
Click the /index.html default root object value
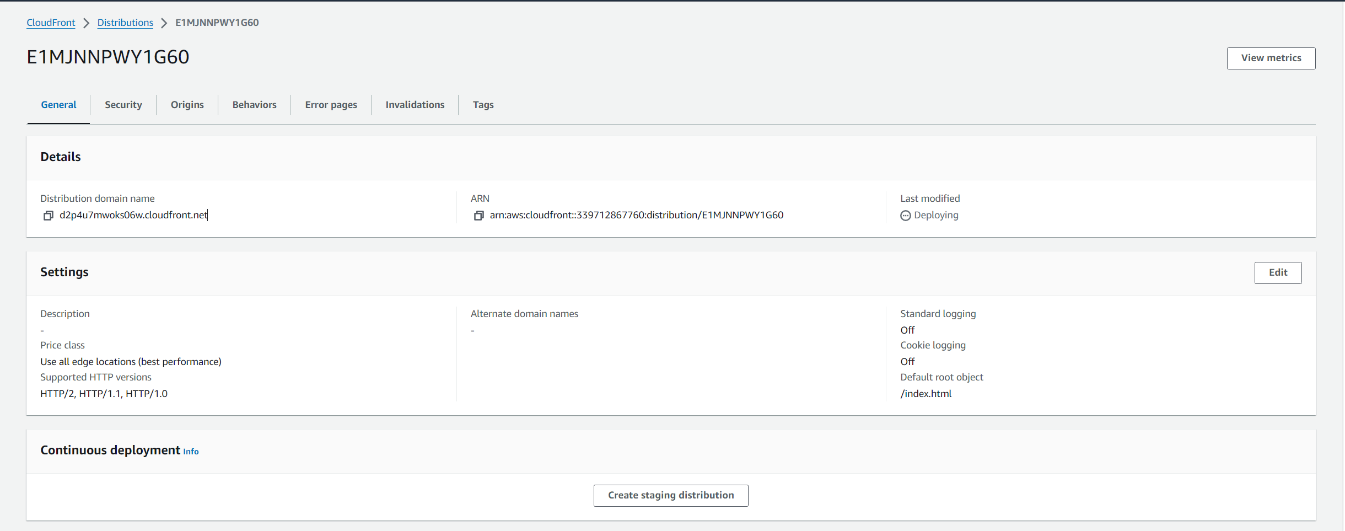pos(926,394)
